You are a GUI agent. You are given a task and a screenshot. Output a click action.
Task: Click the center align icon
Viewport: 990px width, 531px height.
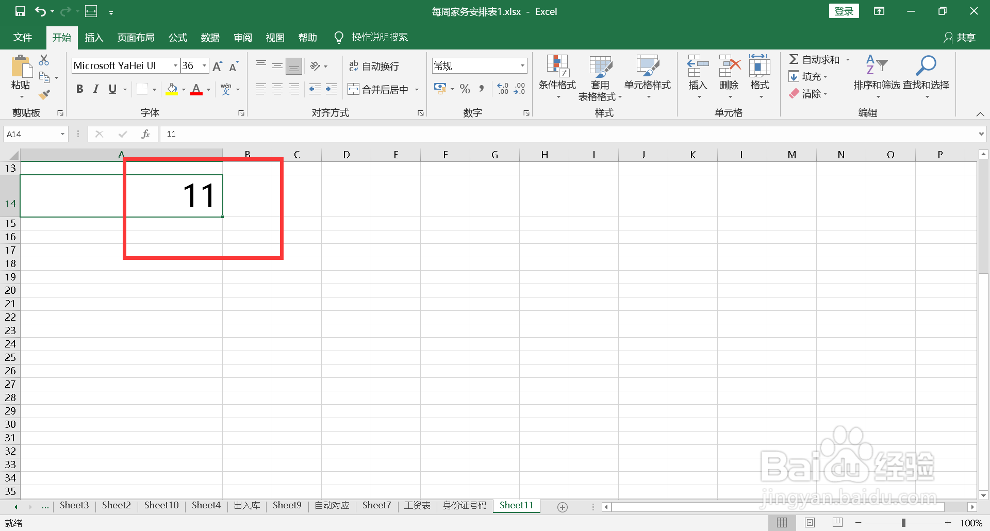point(277,89)
